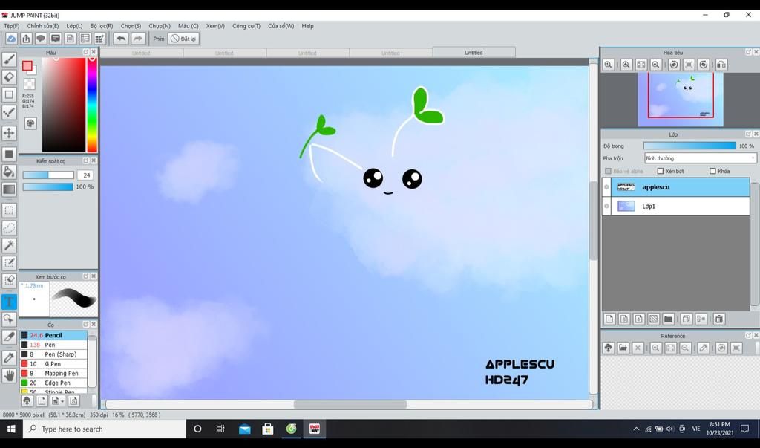Open the Tệp(F) menu
The width and height of the screenshot is (760, 448).
pyautogui.click(x=12, y=26)
